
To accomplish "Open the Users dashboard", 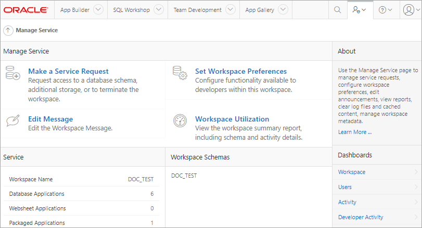I will coord(345,187).
